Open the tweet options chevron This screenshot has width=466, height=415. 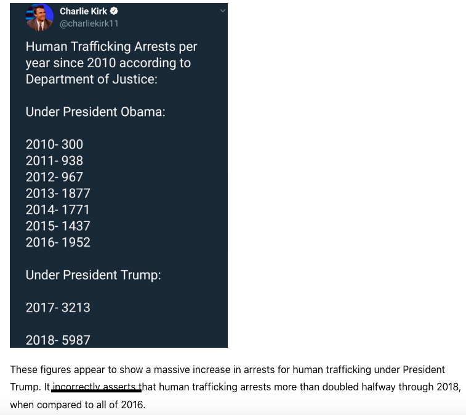[x=223, y=10]
